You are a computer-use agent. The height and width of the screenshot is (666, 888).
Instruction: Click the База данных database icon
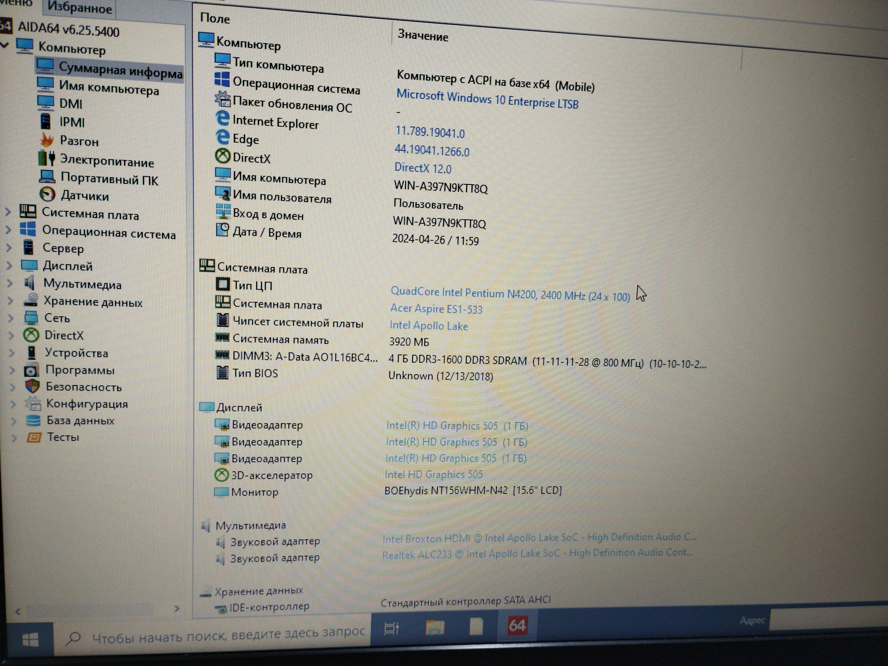point(33,420)
